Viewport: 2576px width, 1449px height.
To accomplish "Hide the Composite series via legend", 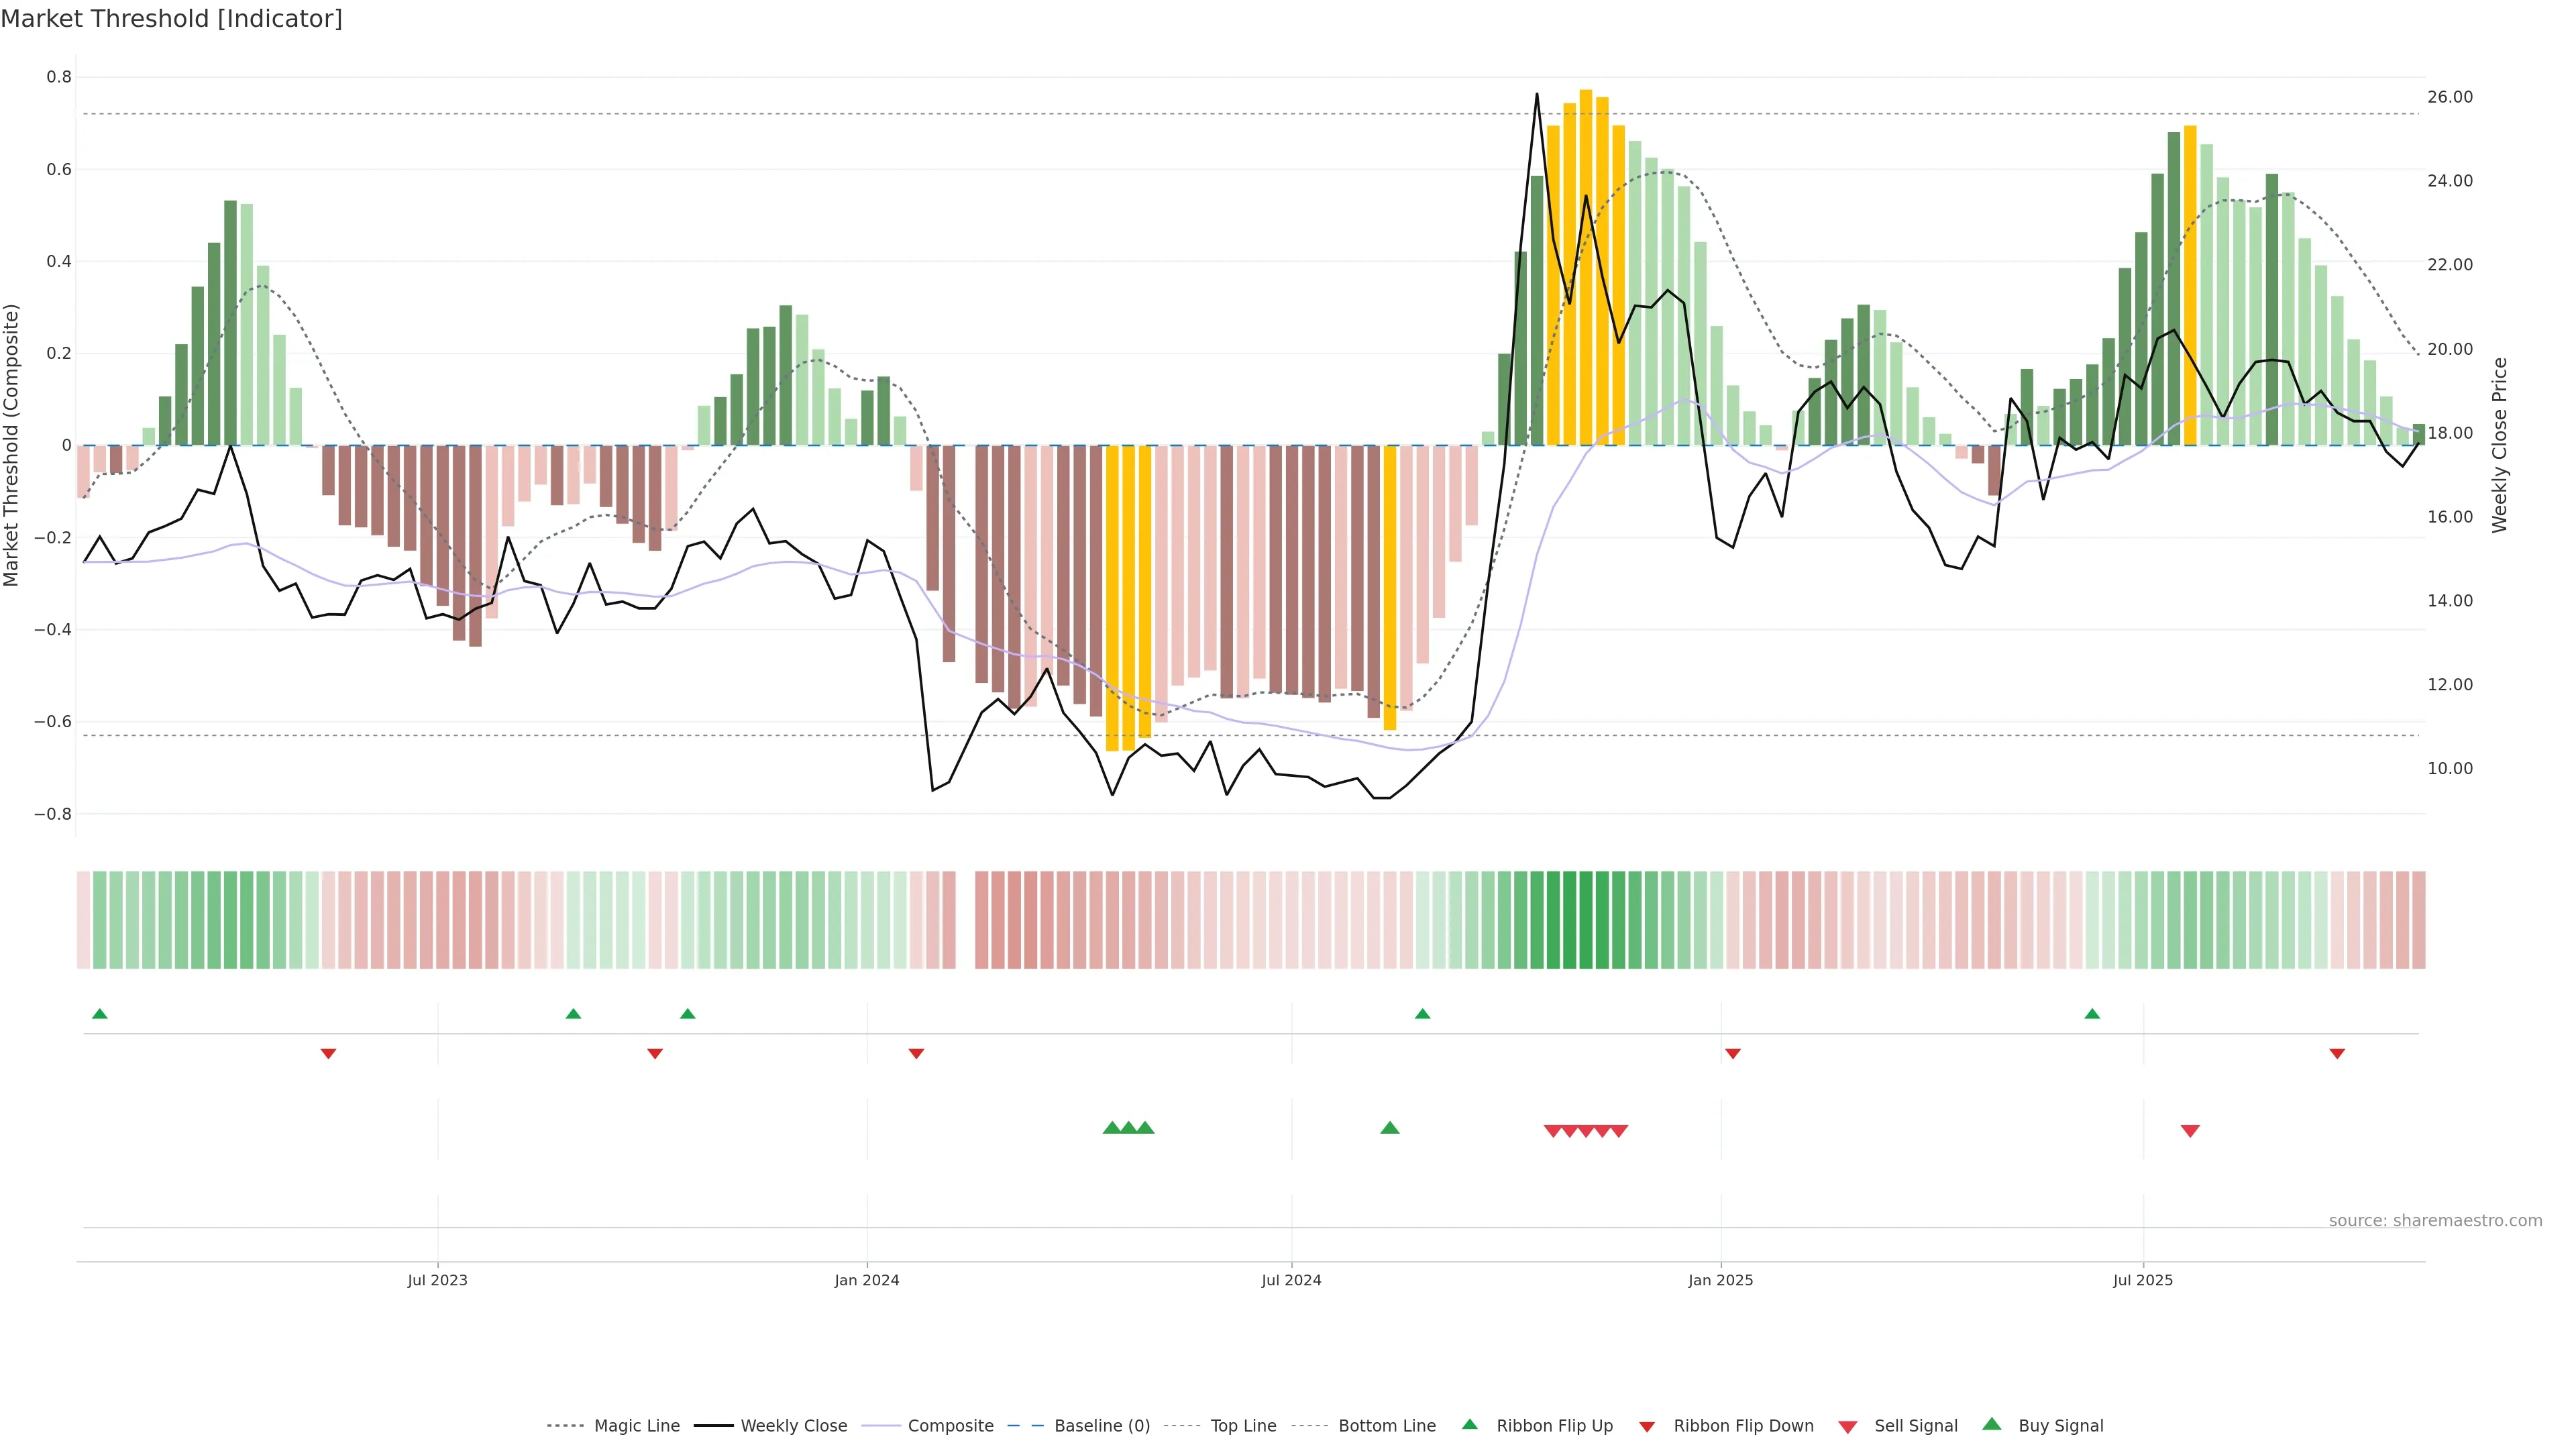I will 950,1426.
